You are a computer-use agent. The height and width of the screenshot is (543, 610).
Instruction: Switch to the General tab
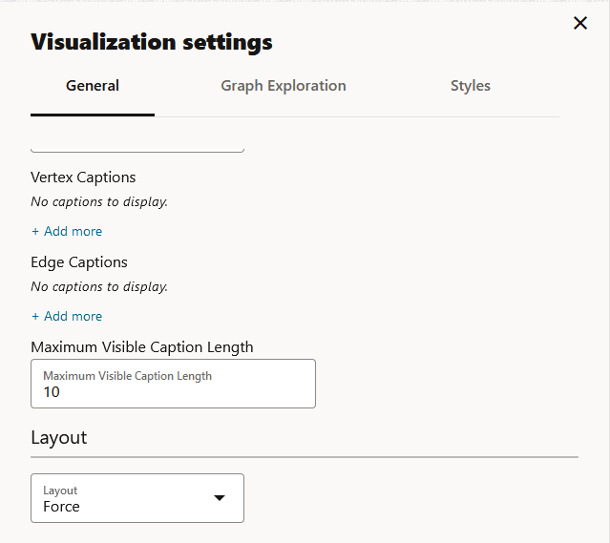(93, 86)
